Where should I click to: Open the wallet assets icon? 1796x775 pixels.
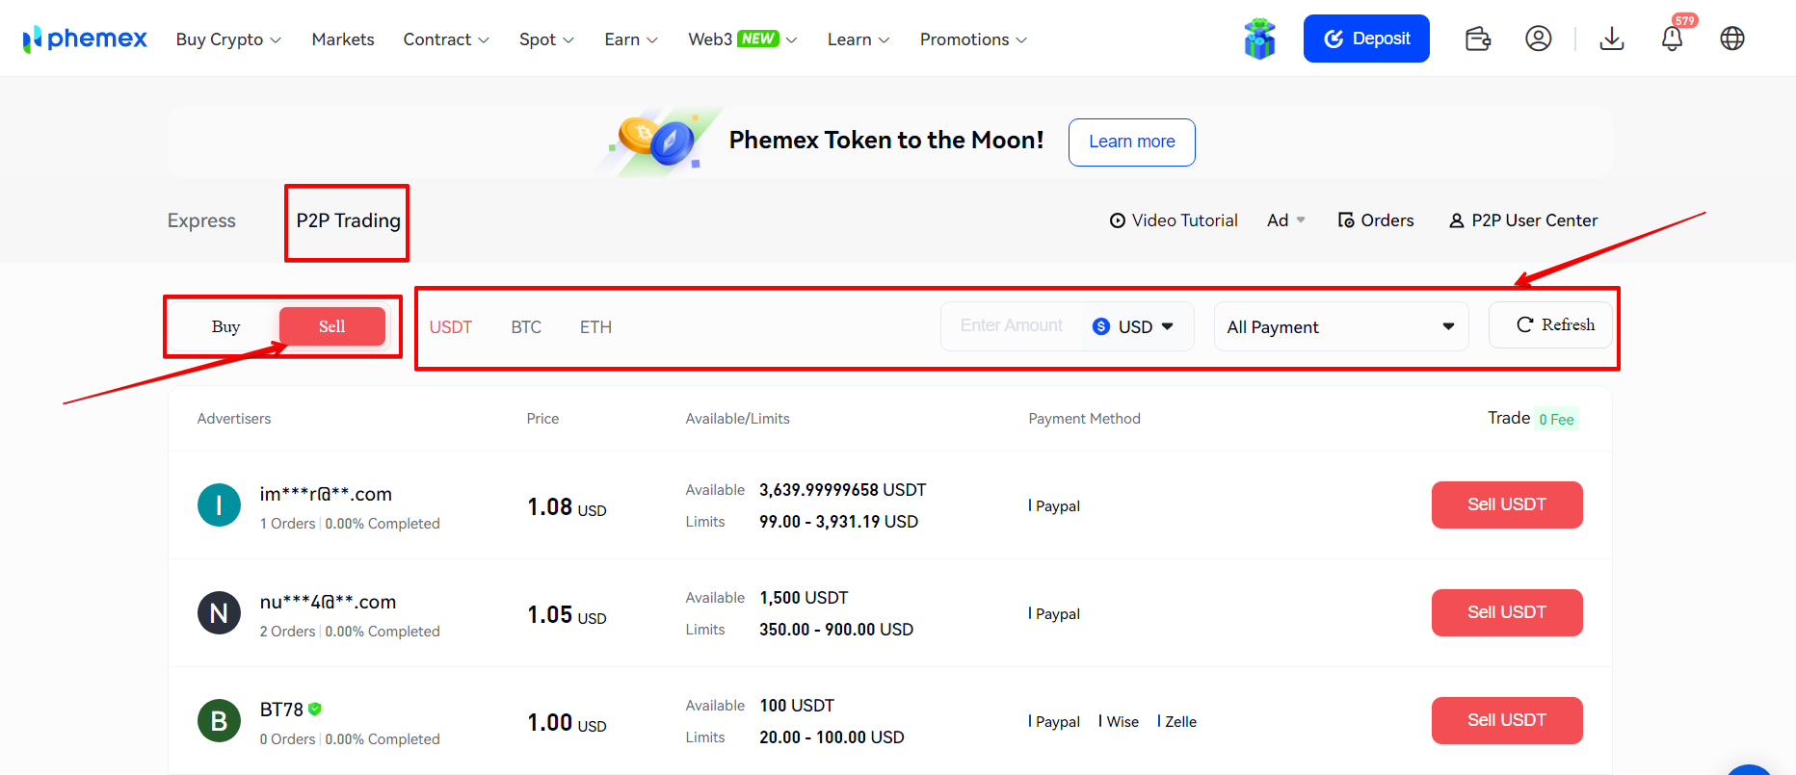click(x=1478, y=39)
